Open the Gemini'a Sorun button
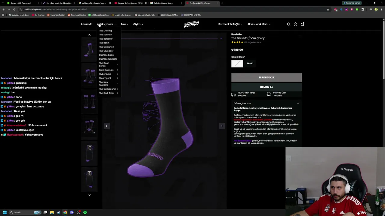Viewport: 385px width, 216px height. pos(352,3)
